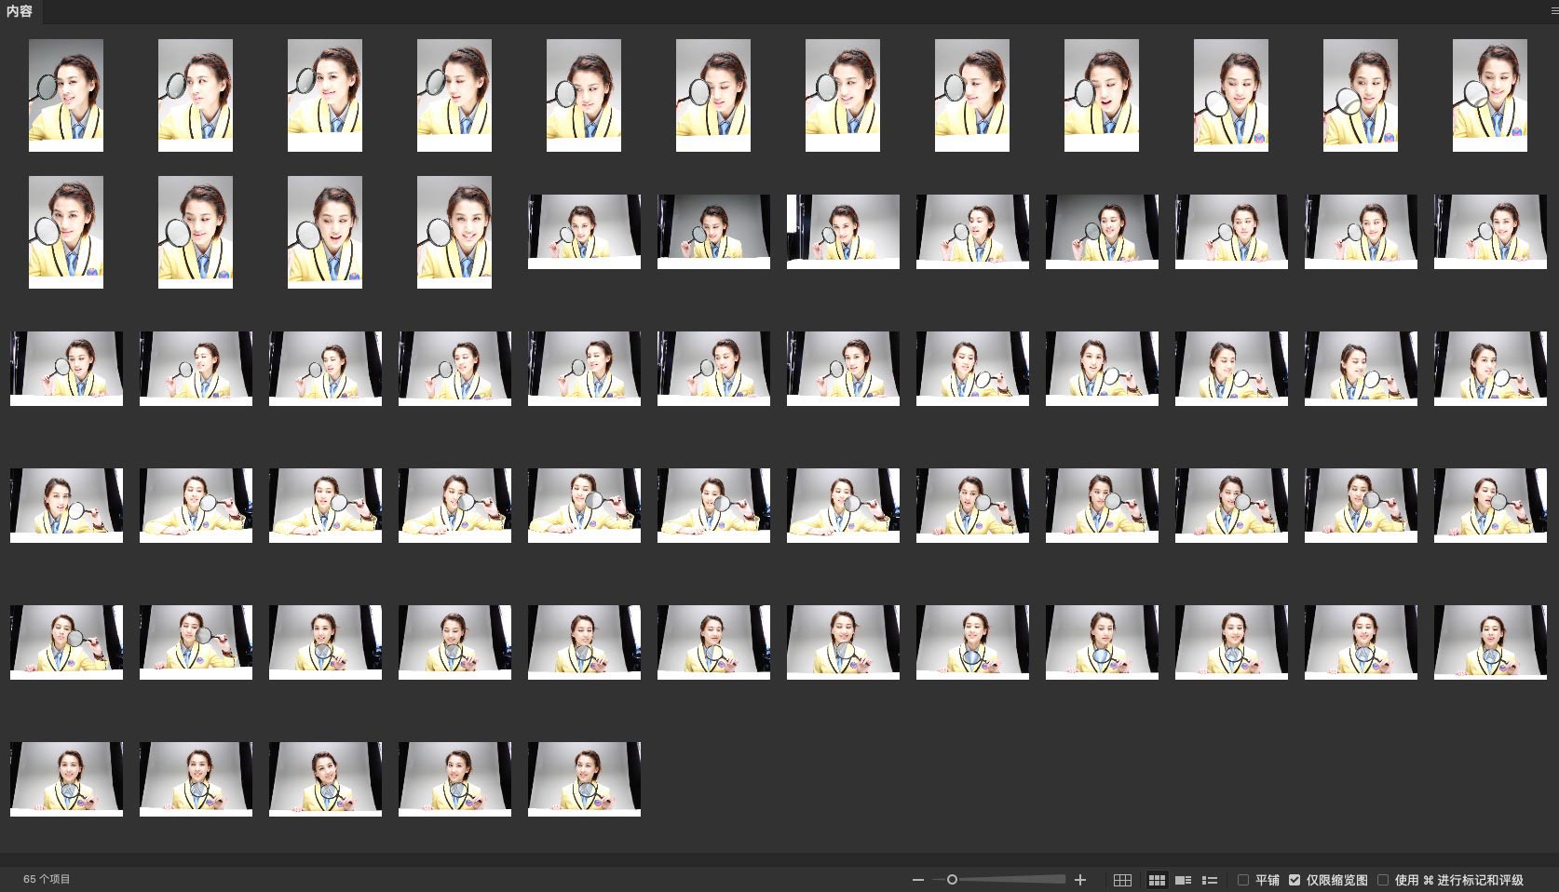Click the thumbnail size slider handle
Screen dimensions: 1559x892
[952, 880]
